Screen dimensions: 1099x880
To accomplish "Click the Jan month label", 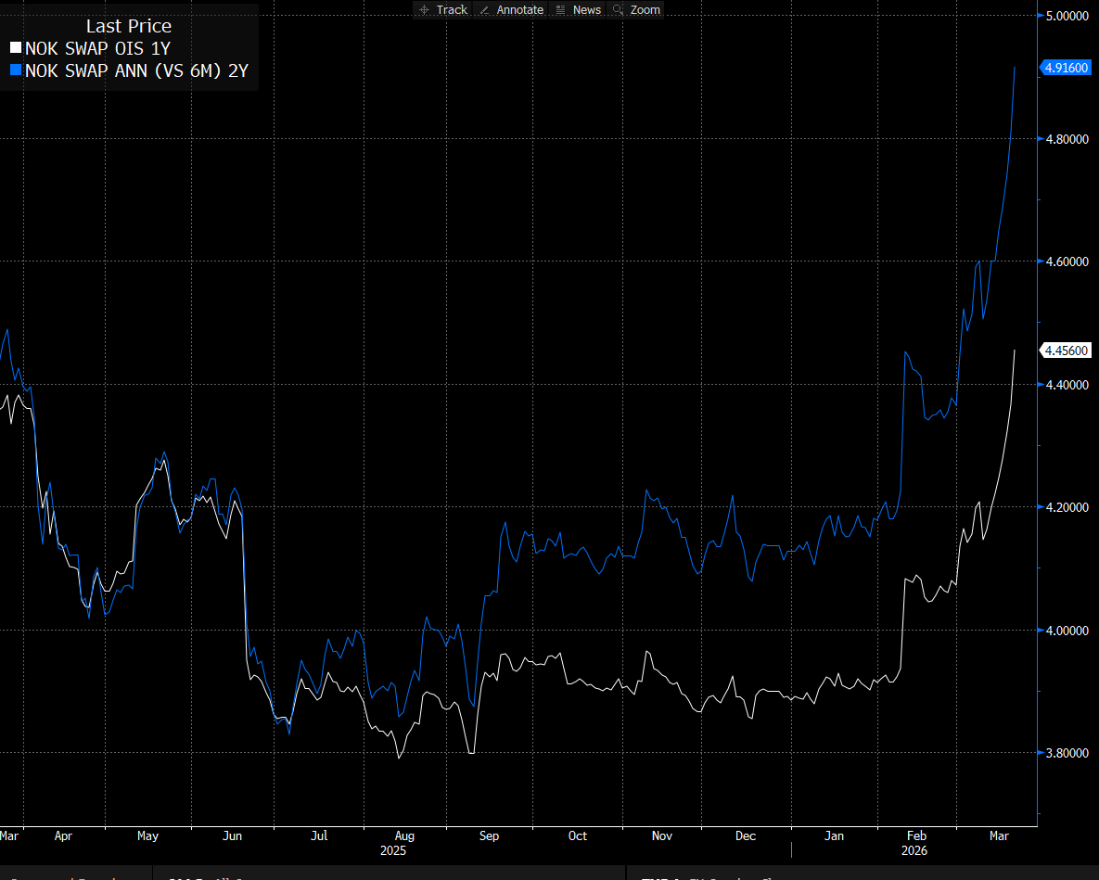I will 834,835.
